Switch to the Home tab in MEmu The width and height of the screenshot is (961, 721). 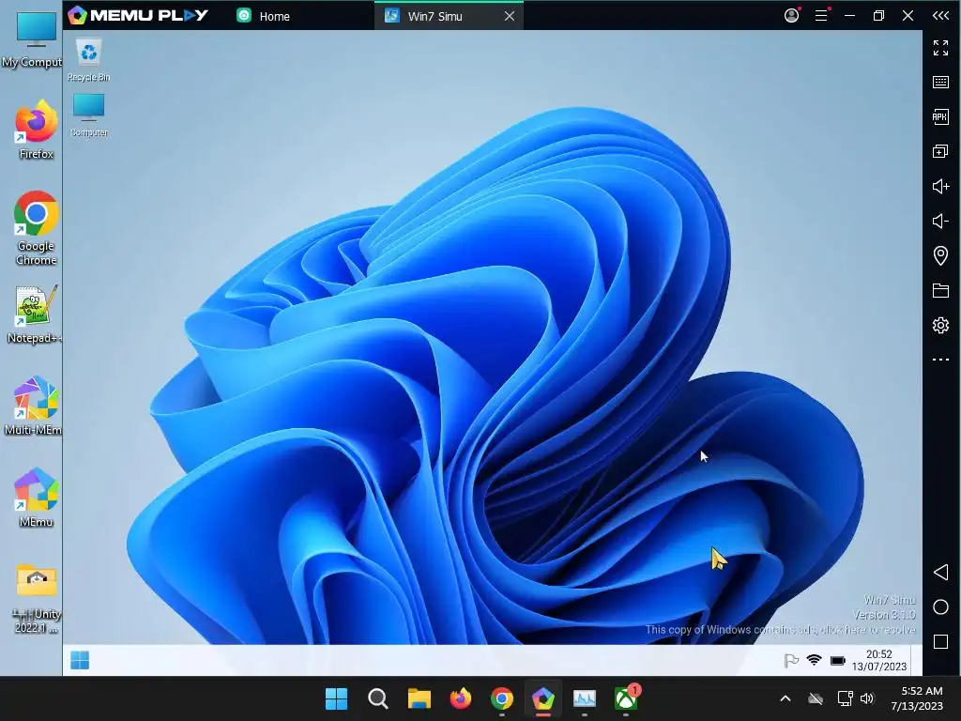[x=264, y=16]
